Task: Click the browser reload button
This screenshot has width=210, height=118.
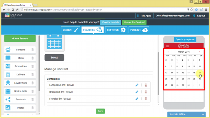Action: (13, 10)
